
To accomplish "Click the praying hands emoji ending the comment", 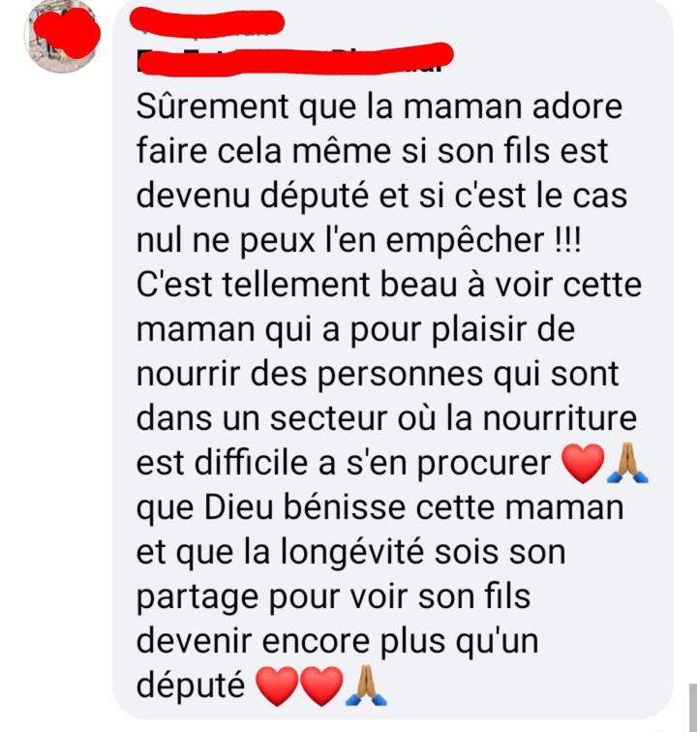I will 366,686.
